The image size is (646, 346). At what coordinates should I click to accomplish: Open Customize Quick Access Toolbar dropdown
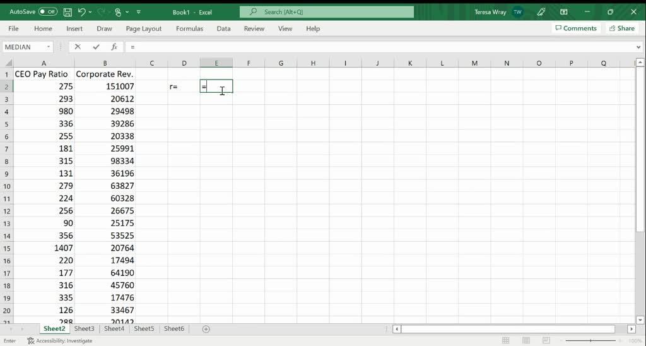pos(138,13)
